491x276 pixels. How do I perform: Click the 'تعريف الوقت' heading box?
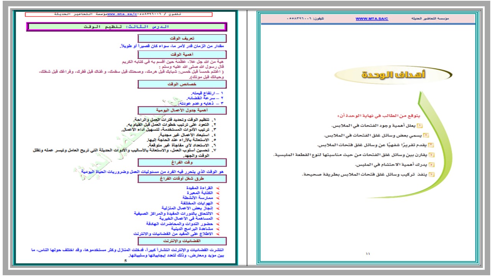[182, 38]
